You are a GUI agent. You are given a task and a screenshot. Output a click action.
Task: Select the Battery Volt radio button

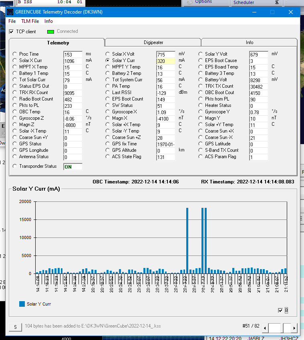tap(201, 80)
